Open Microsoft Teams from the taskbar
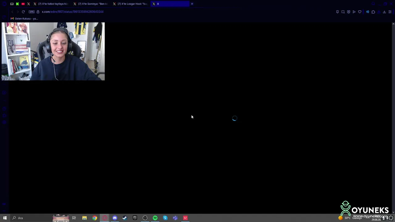 click(175, 218)
